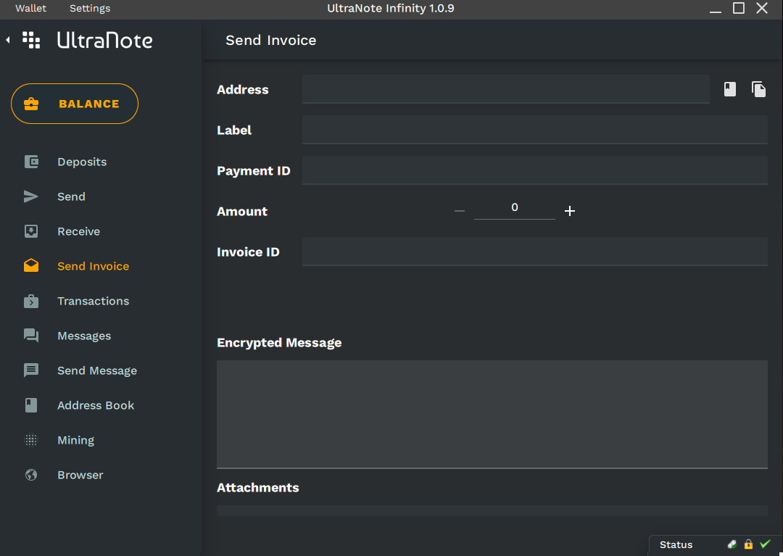Close the UltraNote Infinity window
This screenshot has width=783, height=556.
coord(762,8)
